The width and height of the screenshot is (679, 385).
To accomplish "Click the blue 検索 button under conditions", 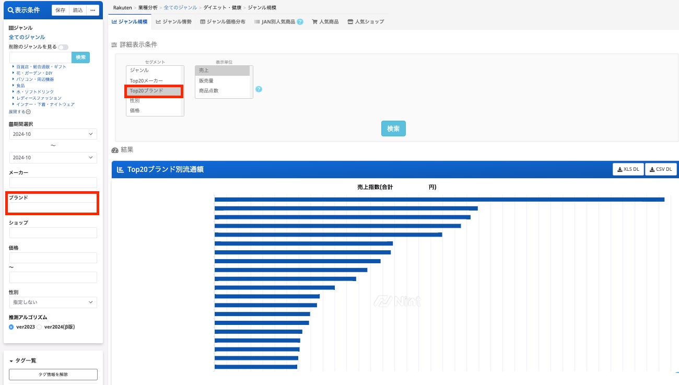I will click(x=393, y=129).
